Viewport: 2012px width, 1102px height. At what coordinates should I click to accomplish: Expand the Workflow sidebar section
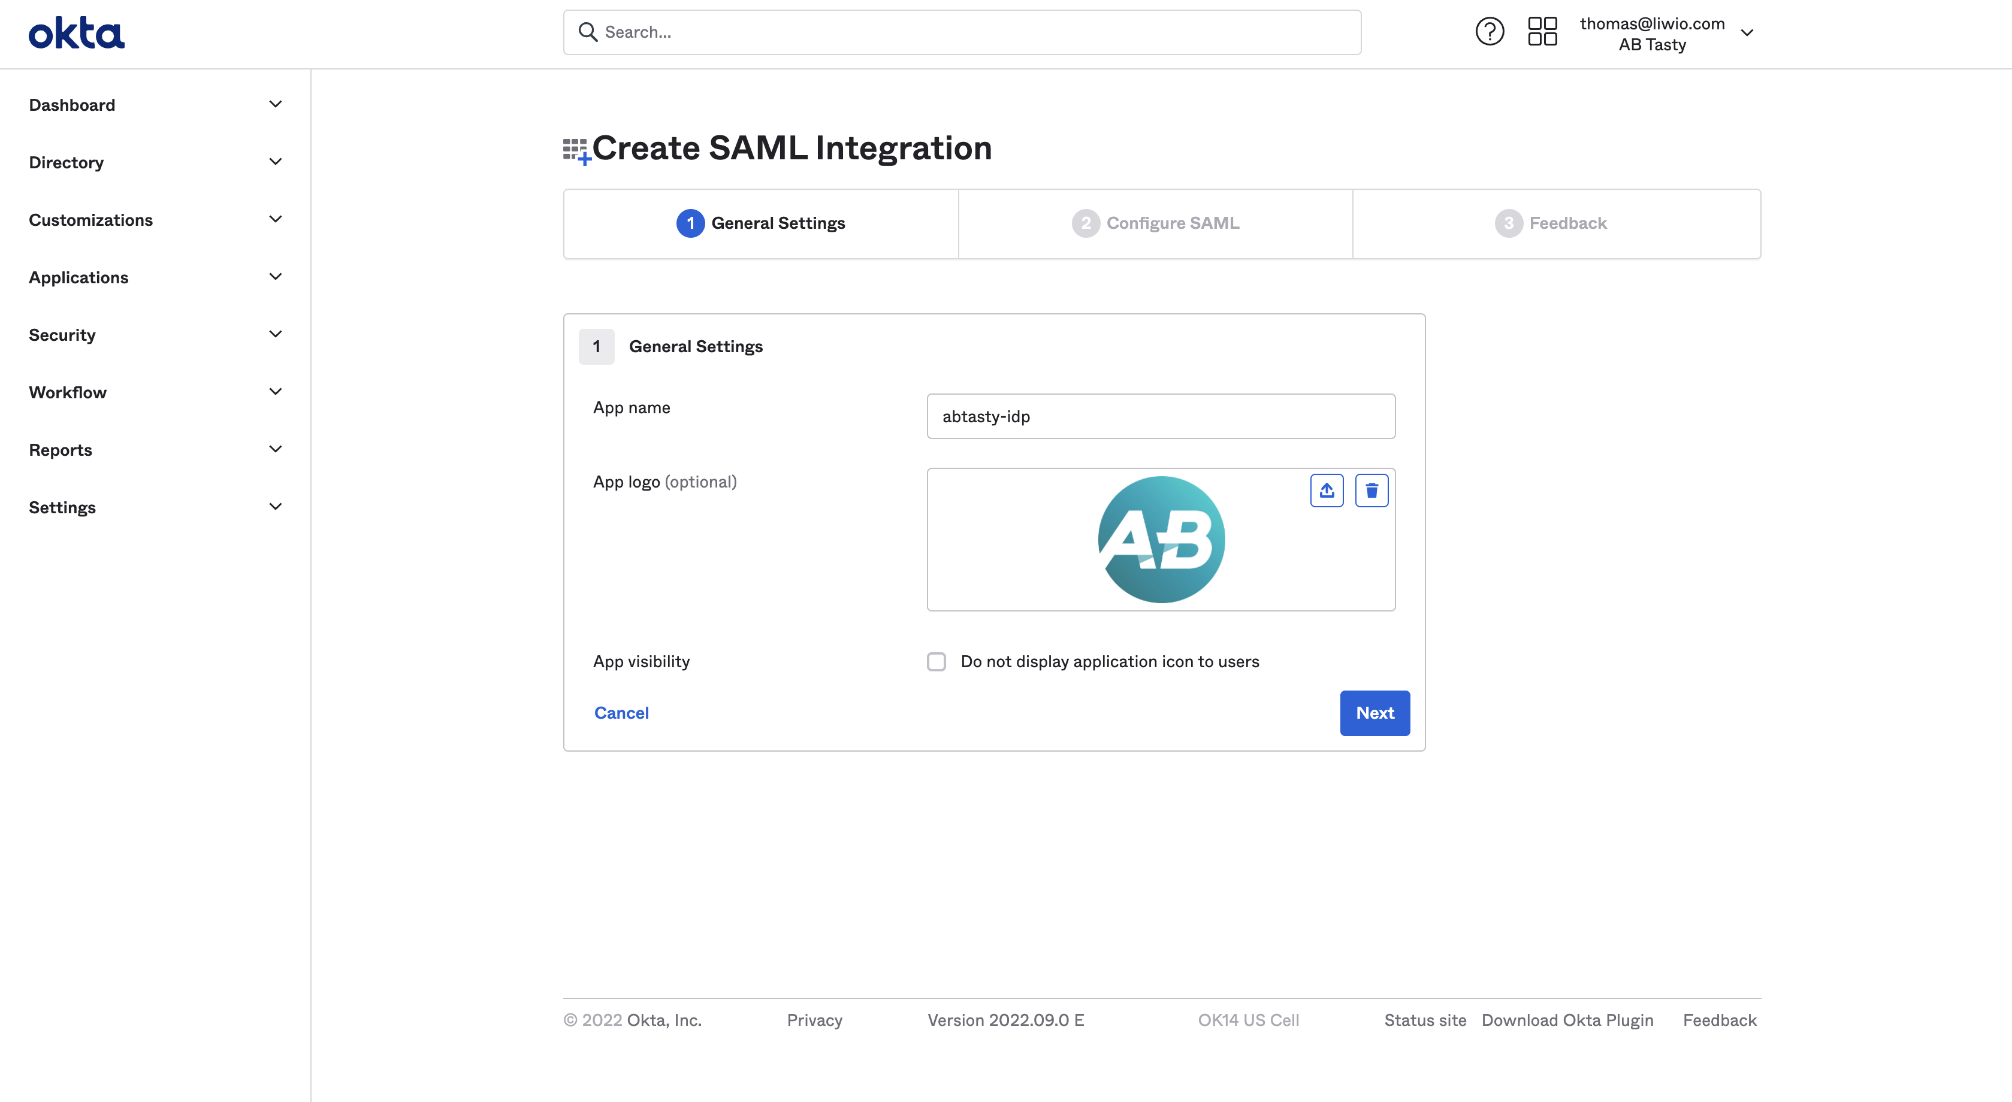[155, 392]
